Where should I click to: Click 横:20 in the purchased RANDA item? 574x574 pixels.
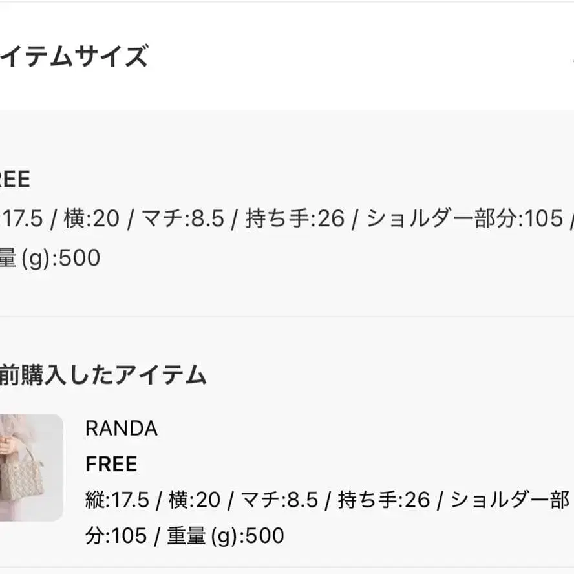tap(195, 500)
